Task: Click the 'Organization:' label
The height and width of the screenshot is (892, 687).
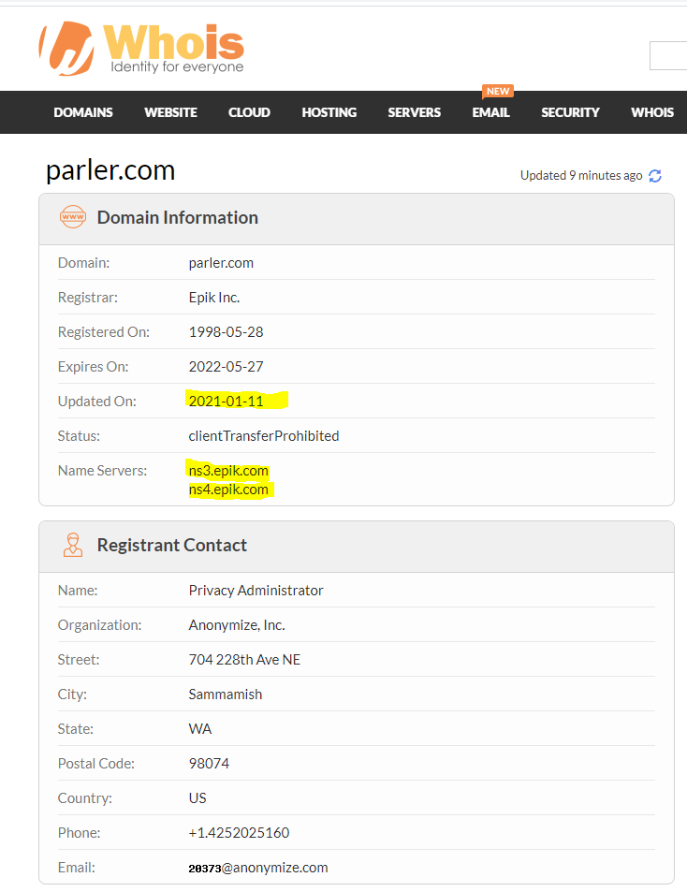Action: pyautogui.click(x=99, y=625)
